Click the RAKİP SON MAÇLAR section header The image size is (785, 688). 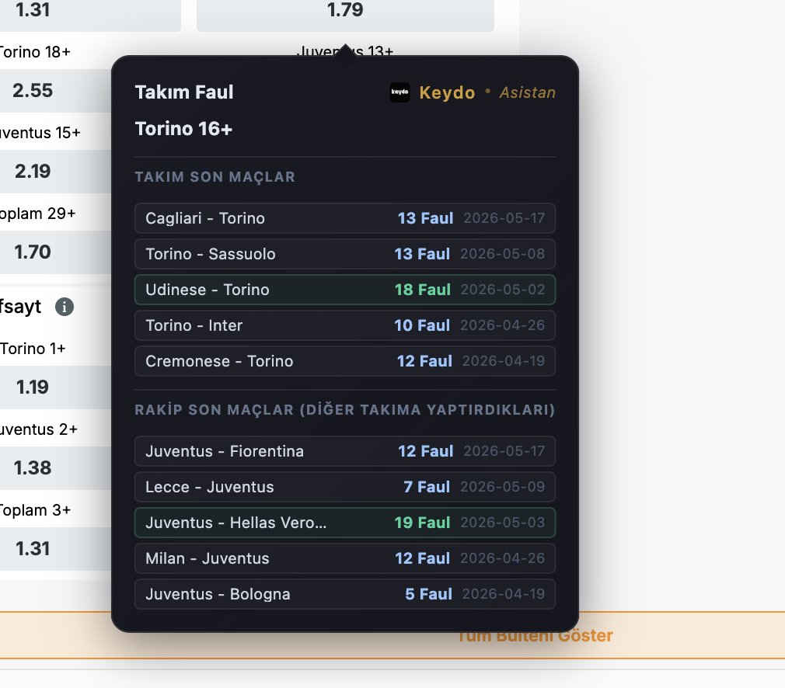click(x=345, y=410)
